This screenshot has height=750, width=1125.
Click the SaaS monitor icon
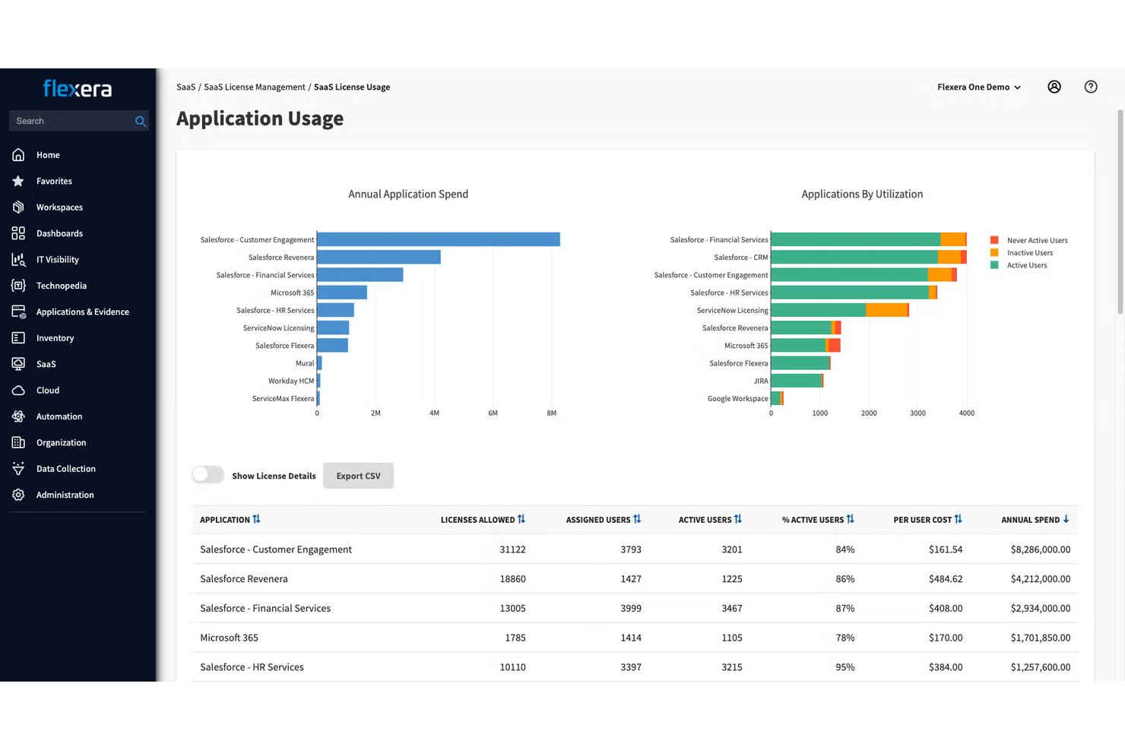pyautogui.click(x=18, y=364)
